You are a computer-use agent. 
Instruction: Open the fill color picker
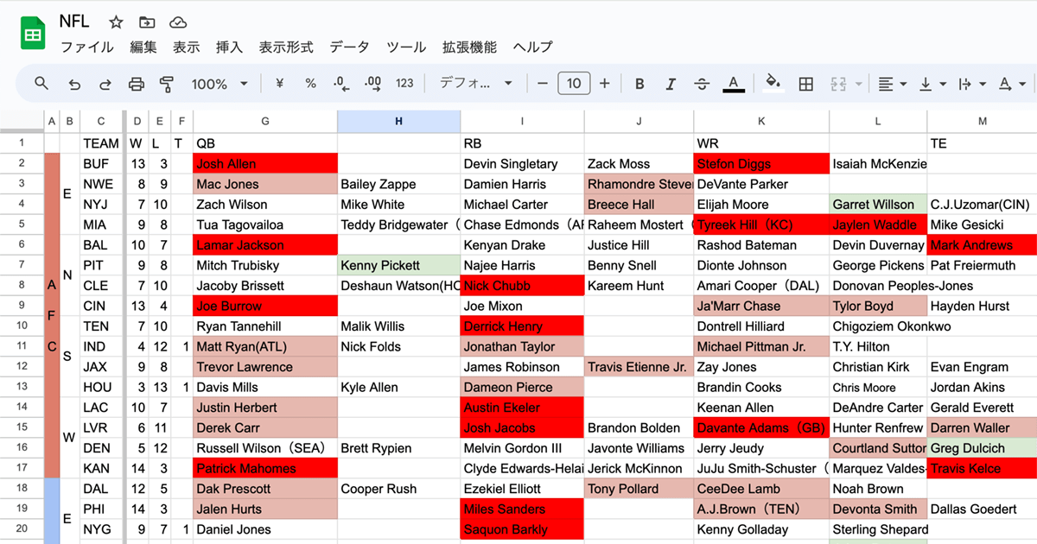click(x=773, y=84)
